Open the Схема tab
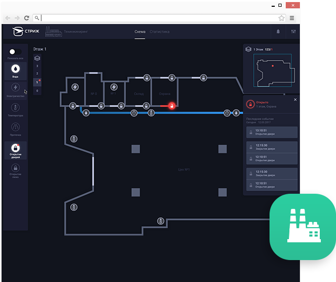This screenshot has width=336, height=282. click(140, 32)
